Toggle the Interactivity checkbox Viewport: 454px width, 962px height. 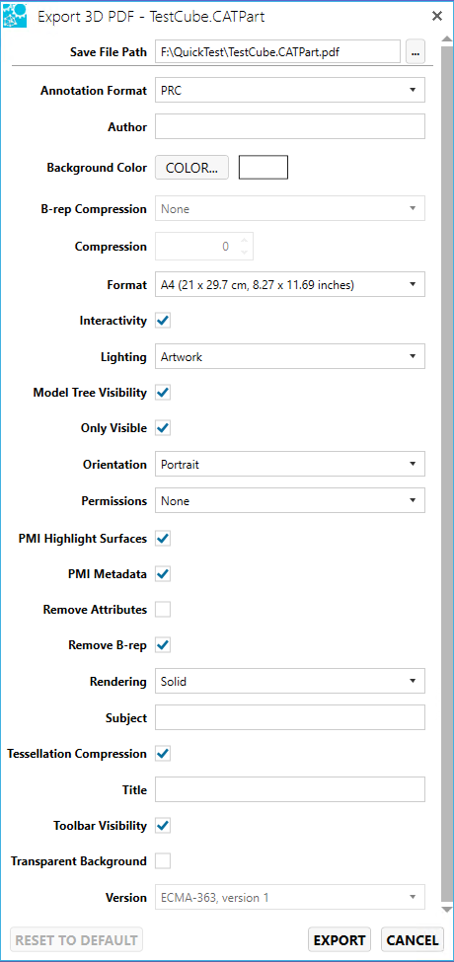163,321
